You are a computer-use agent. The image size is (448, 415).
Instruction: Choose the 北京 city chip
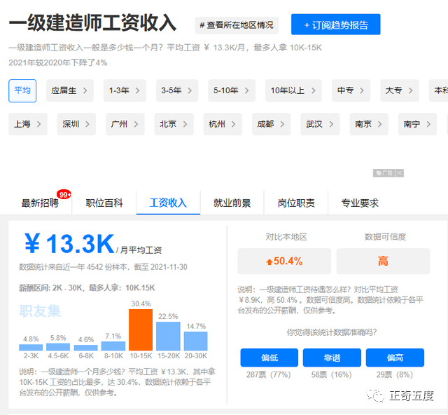click(x=174, y=124)
